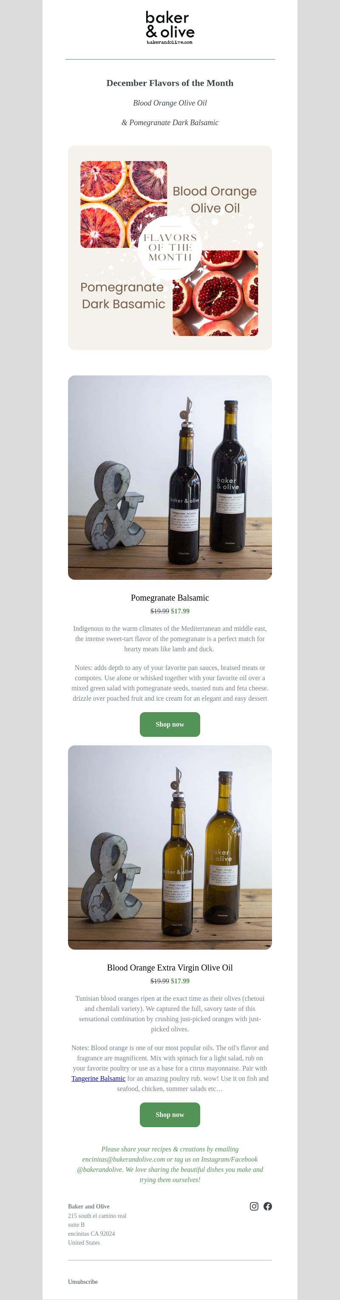Open the Tangerine Balsamic link
This screenshot has width=340, height=1300.
pos(98,1079)
